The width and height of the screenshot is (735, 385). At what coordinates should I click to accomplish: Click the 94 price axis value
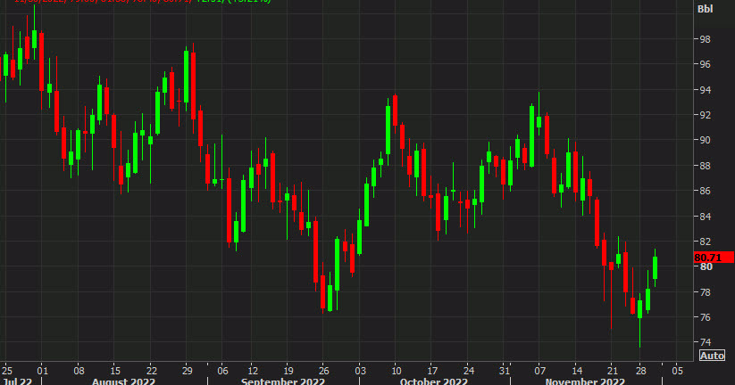coord(705,90)
